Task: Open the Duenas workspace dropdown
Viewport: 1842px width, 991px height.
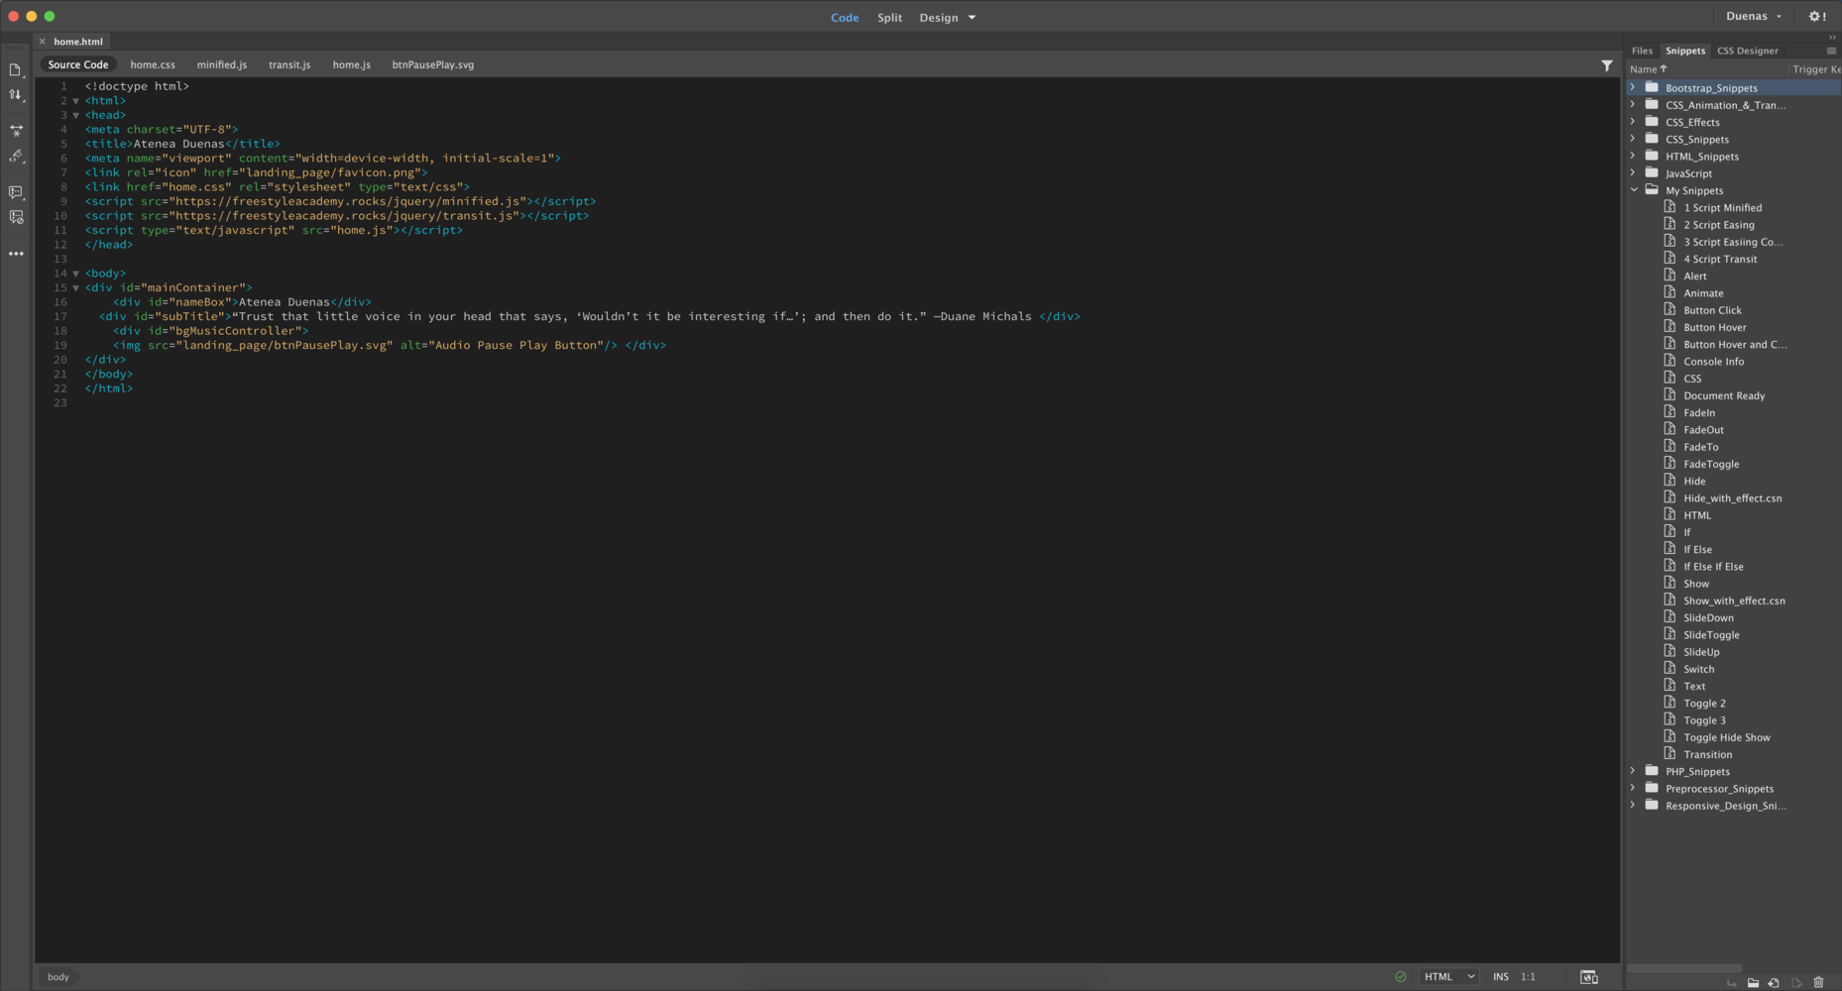Action: tap(1754, 16)
